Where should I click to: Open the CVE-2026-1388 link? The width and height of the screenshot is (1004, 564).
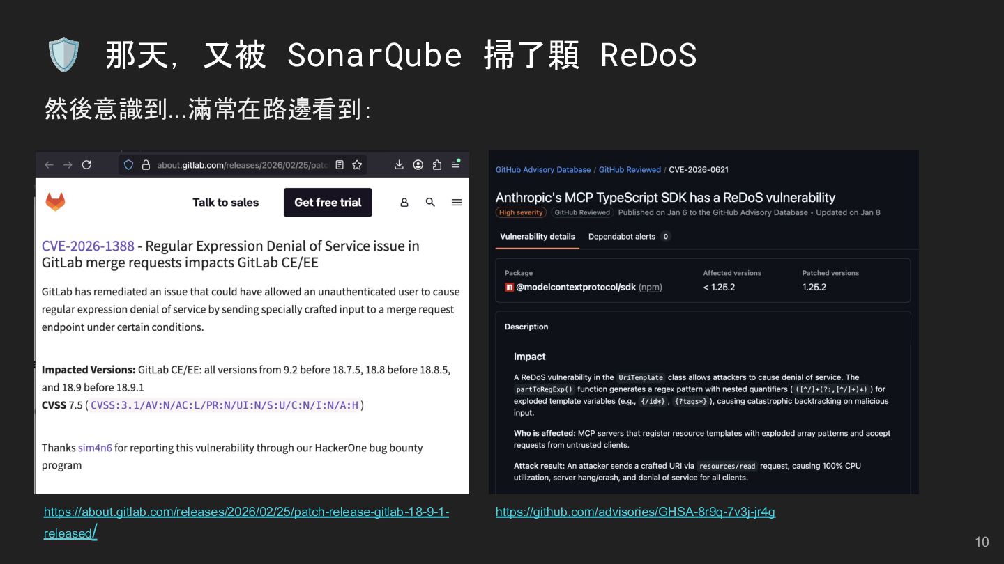click(x=88, y=246)
